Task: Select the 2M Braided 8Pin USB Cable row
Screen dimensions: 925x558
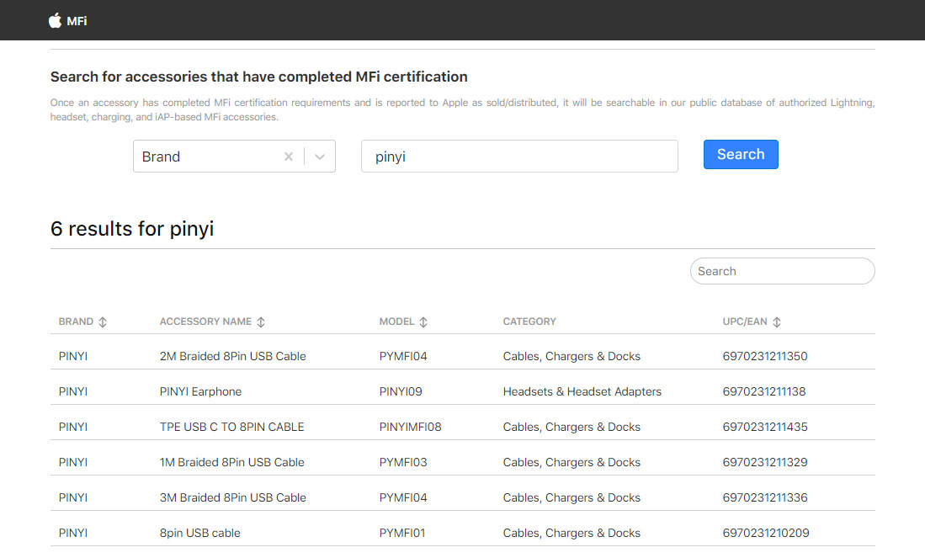Action: point(232,356)
